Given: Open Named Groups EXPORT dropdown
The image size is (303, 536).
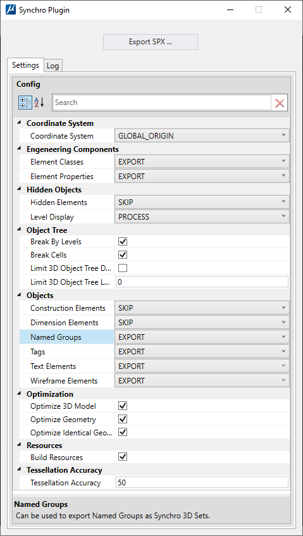Looking at the screenshot, I should point(202,337).
